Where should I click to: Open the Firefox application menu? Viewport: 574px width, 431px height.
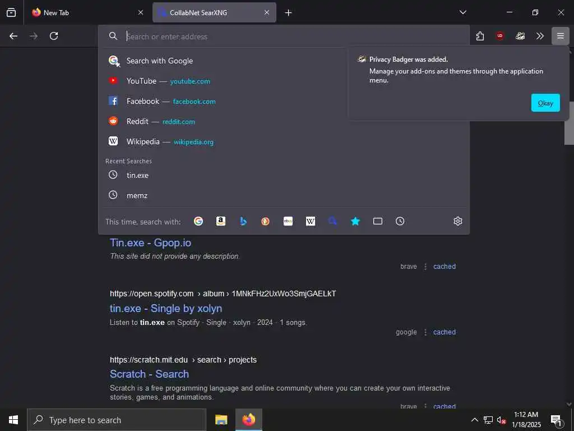(560, 36)
